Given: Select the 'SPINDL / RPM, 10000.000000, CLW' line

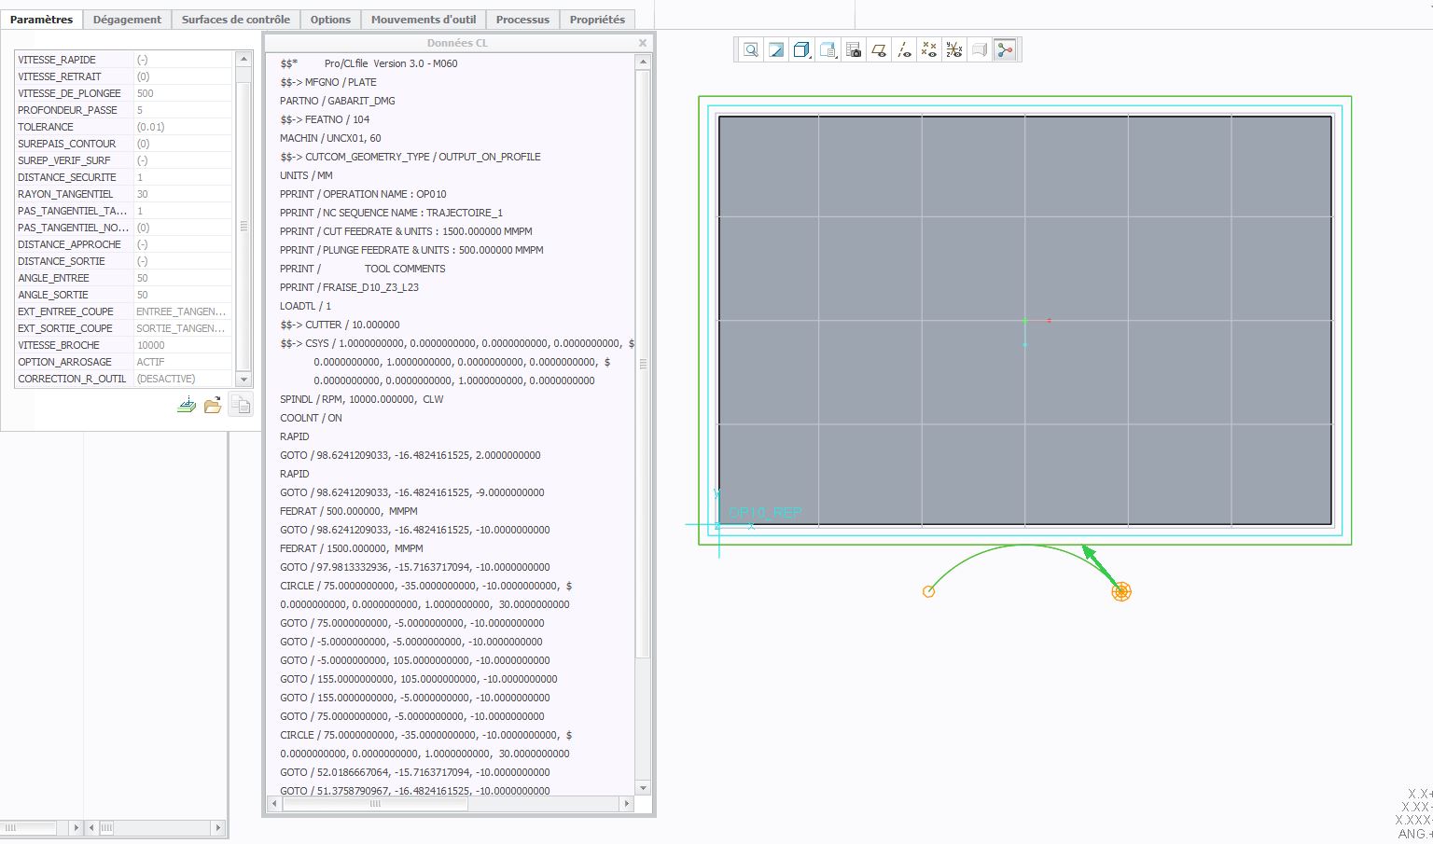Looking at the screenshot, I should [x=361, y=399].
